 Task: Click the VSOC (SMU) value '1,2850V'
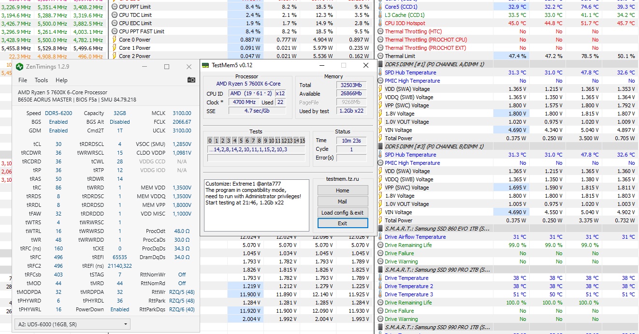tap(182, 144)
